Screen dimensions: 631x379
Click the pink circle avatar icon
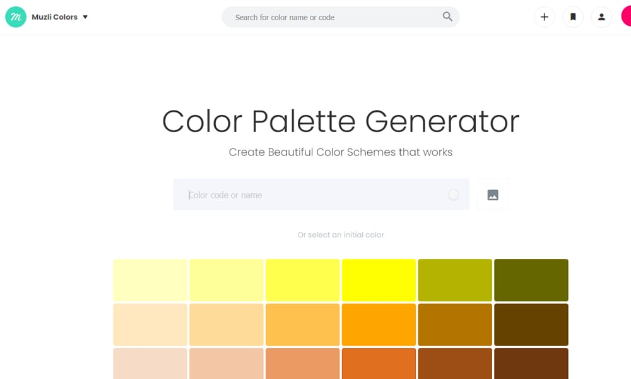click(628, 17)
